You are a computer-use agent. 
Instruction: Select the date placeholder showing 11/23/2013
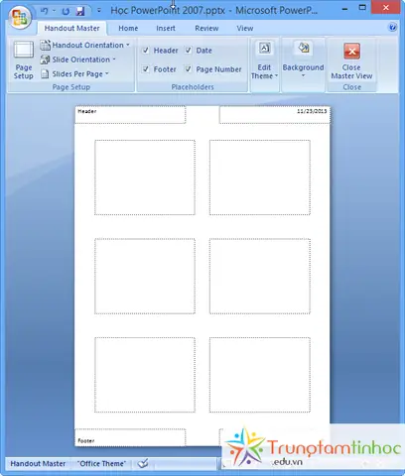coord(275,115)
